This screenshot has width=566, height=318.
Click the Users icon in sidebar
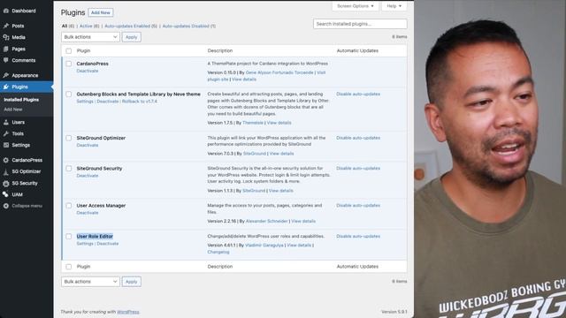[x=6, y=122]
